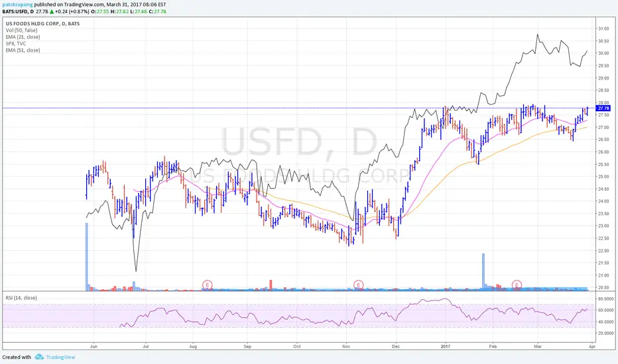
Task: Click the O:27.55 open value in header
Action: (x=100, y=11)
